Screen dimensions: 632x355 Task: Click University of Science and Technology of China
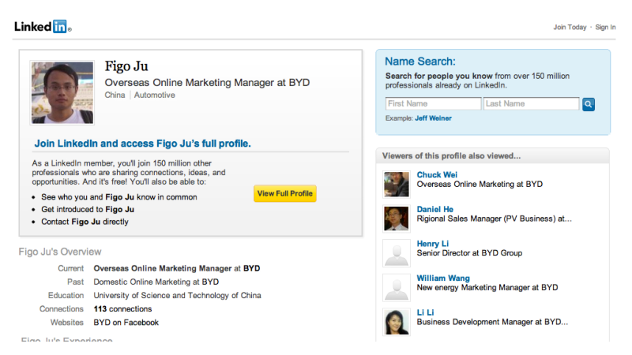[177, 295]
